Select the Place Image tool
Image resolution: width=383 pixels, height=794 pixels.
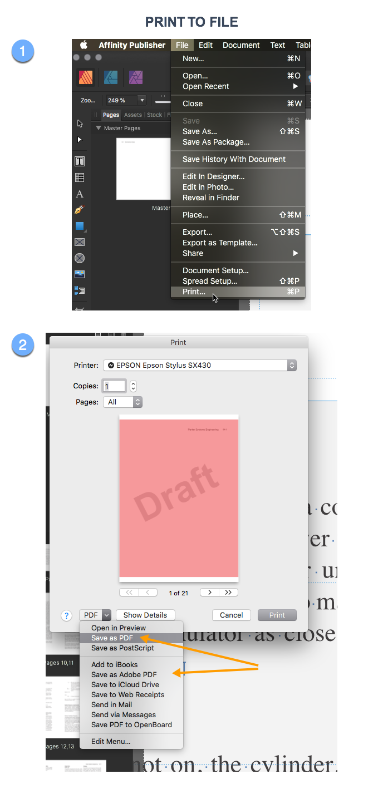click(x=80, y=274)
